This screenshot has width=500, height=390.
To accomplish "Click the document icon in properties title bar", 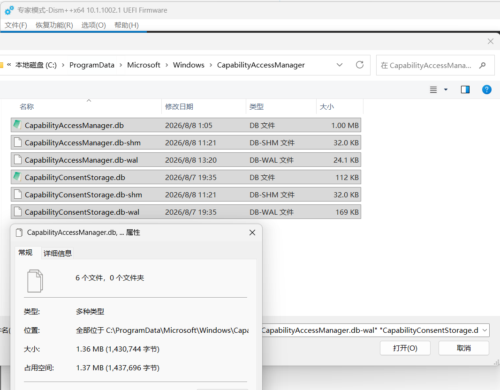I will (x=19, y=232).
